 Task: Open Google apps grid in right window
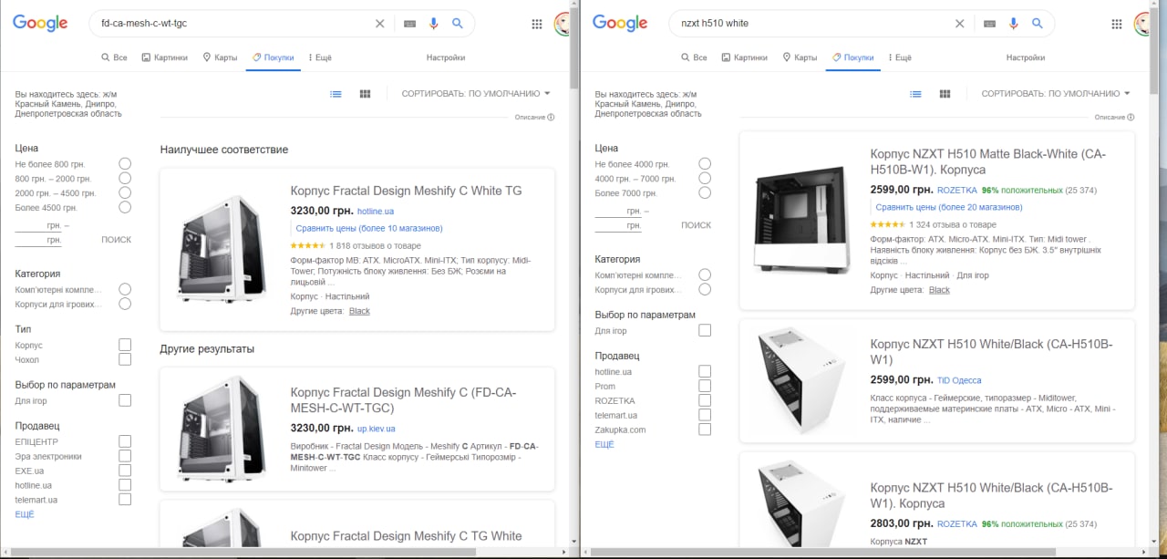pyautogui.click(x=1117, y=24)
